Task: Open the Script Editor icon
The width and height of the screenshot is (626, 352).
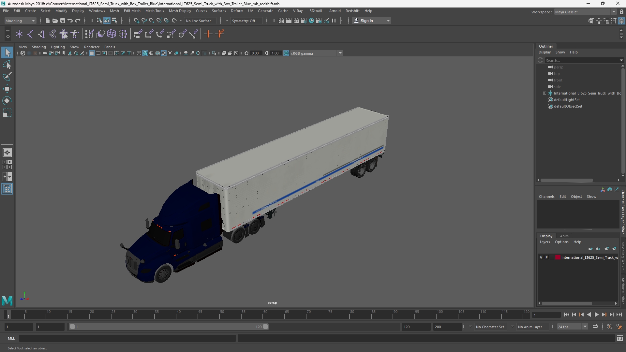Action: coord(620,339)
